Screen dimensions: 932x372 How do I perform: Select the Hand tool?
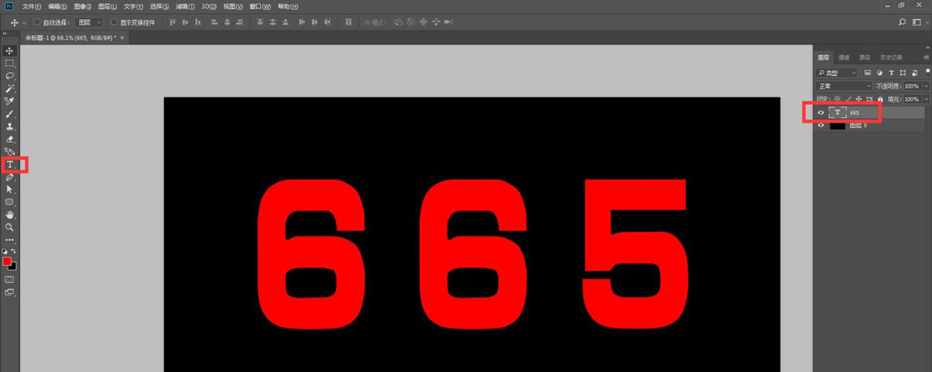[10, 214]
